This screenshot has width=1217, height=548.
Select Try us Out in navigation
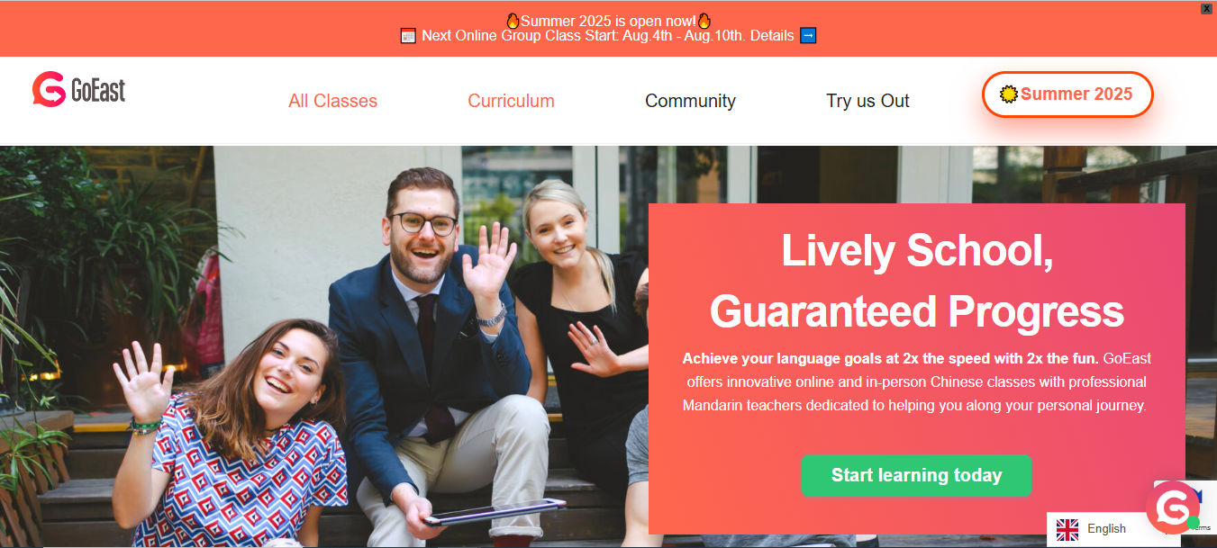pyautogui.click(x=867, y=101)
